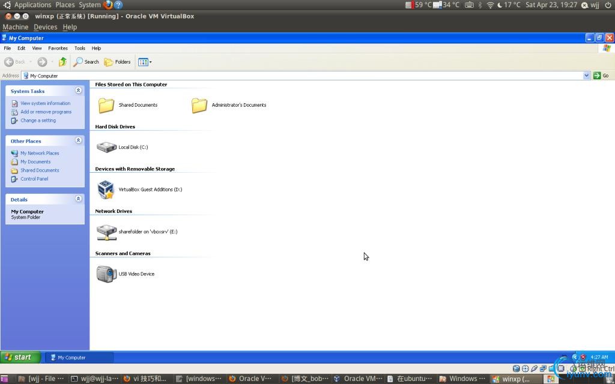The height and width of the screenshot is (384, 615).
Task: Launch Firefox from the top panel
Action: coord(108,5)
